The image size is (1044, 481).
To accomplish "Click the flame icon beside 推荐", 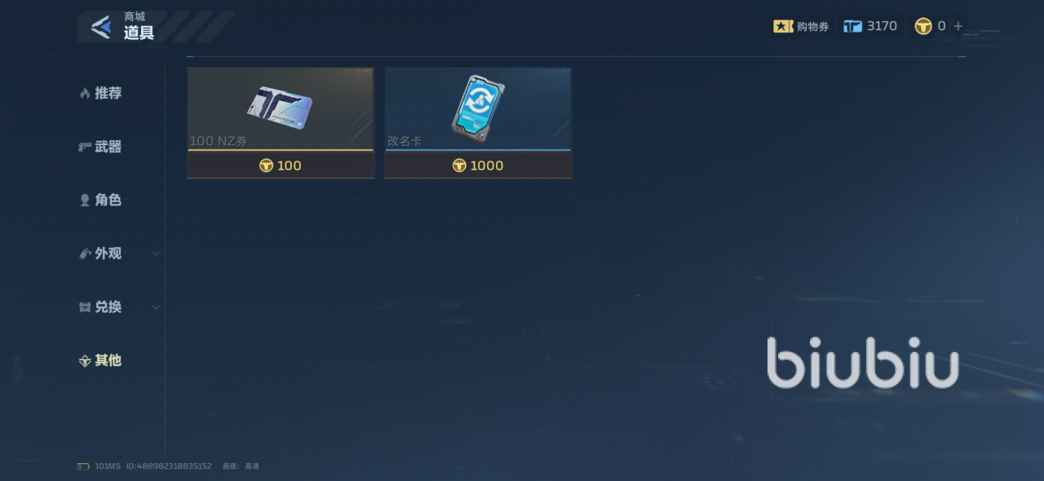I will pos(84,94).
